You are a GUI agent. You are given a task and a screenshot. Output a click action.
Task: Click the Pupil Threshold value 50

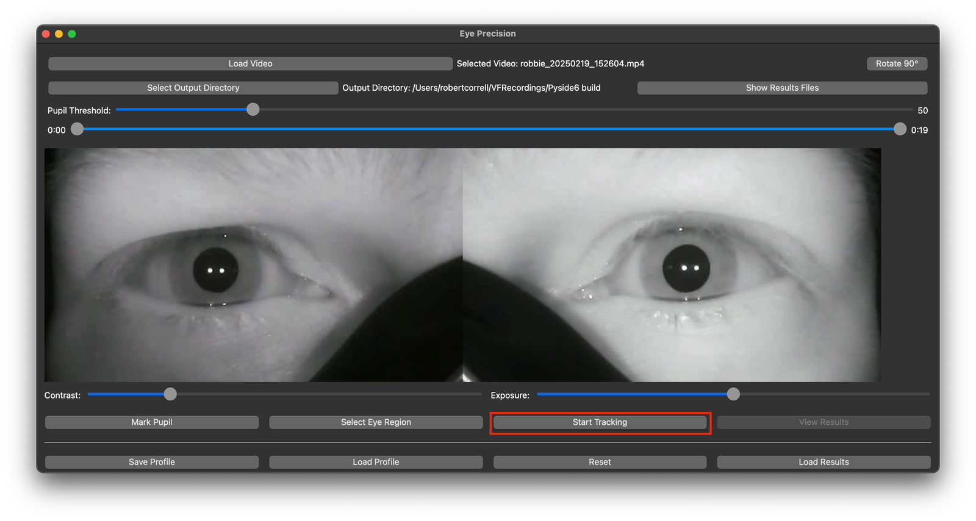coord(922,110)
